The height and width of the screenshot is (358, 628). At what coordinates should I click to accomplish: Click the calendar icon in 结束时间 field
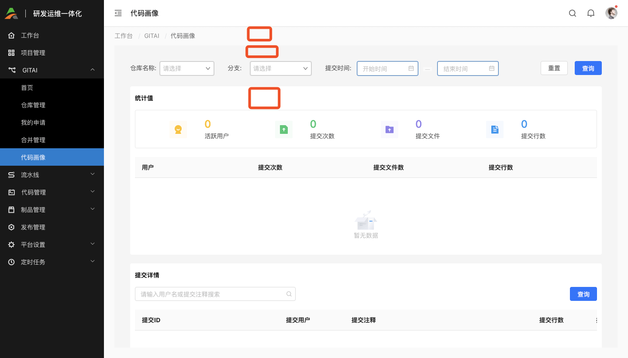[491, 68]
